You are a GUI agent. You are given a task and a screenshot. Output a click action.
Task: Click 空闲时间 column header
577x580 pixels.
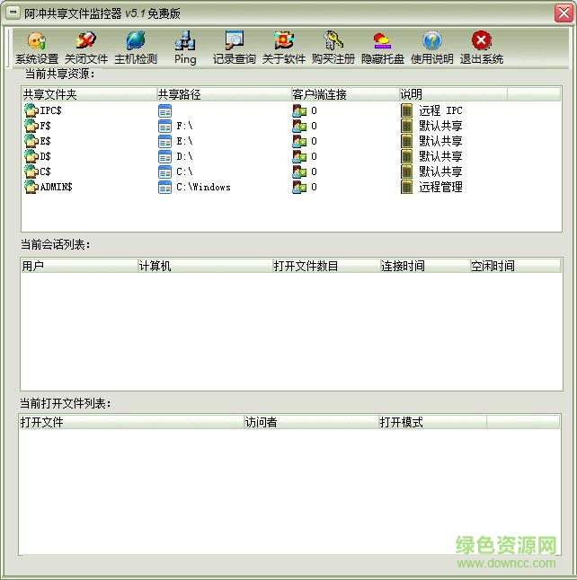point(515,266)
